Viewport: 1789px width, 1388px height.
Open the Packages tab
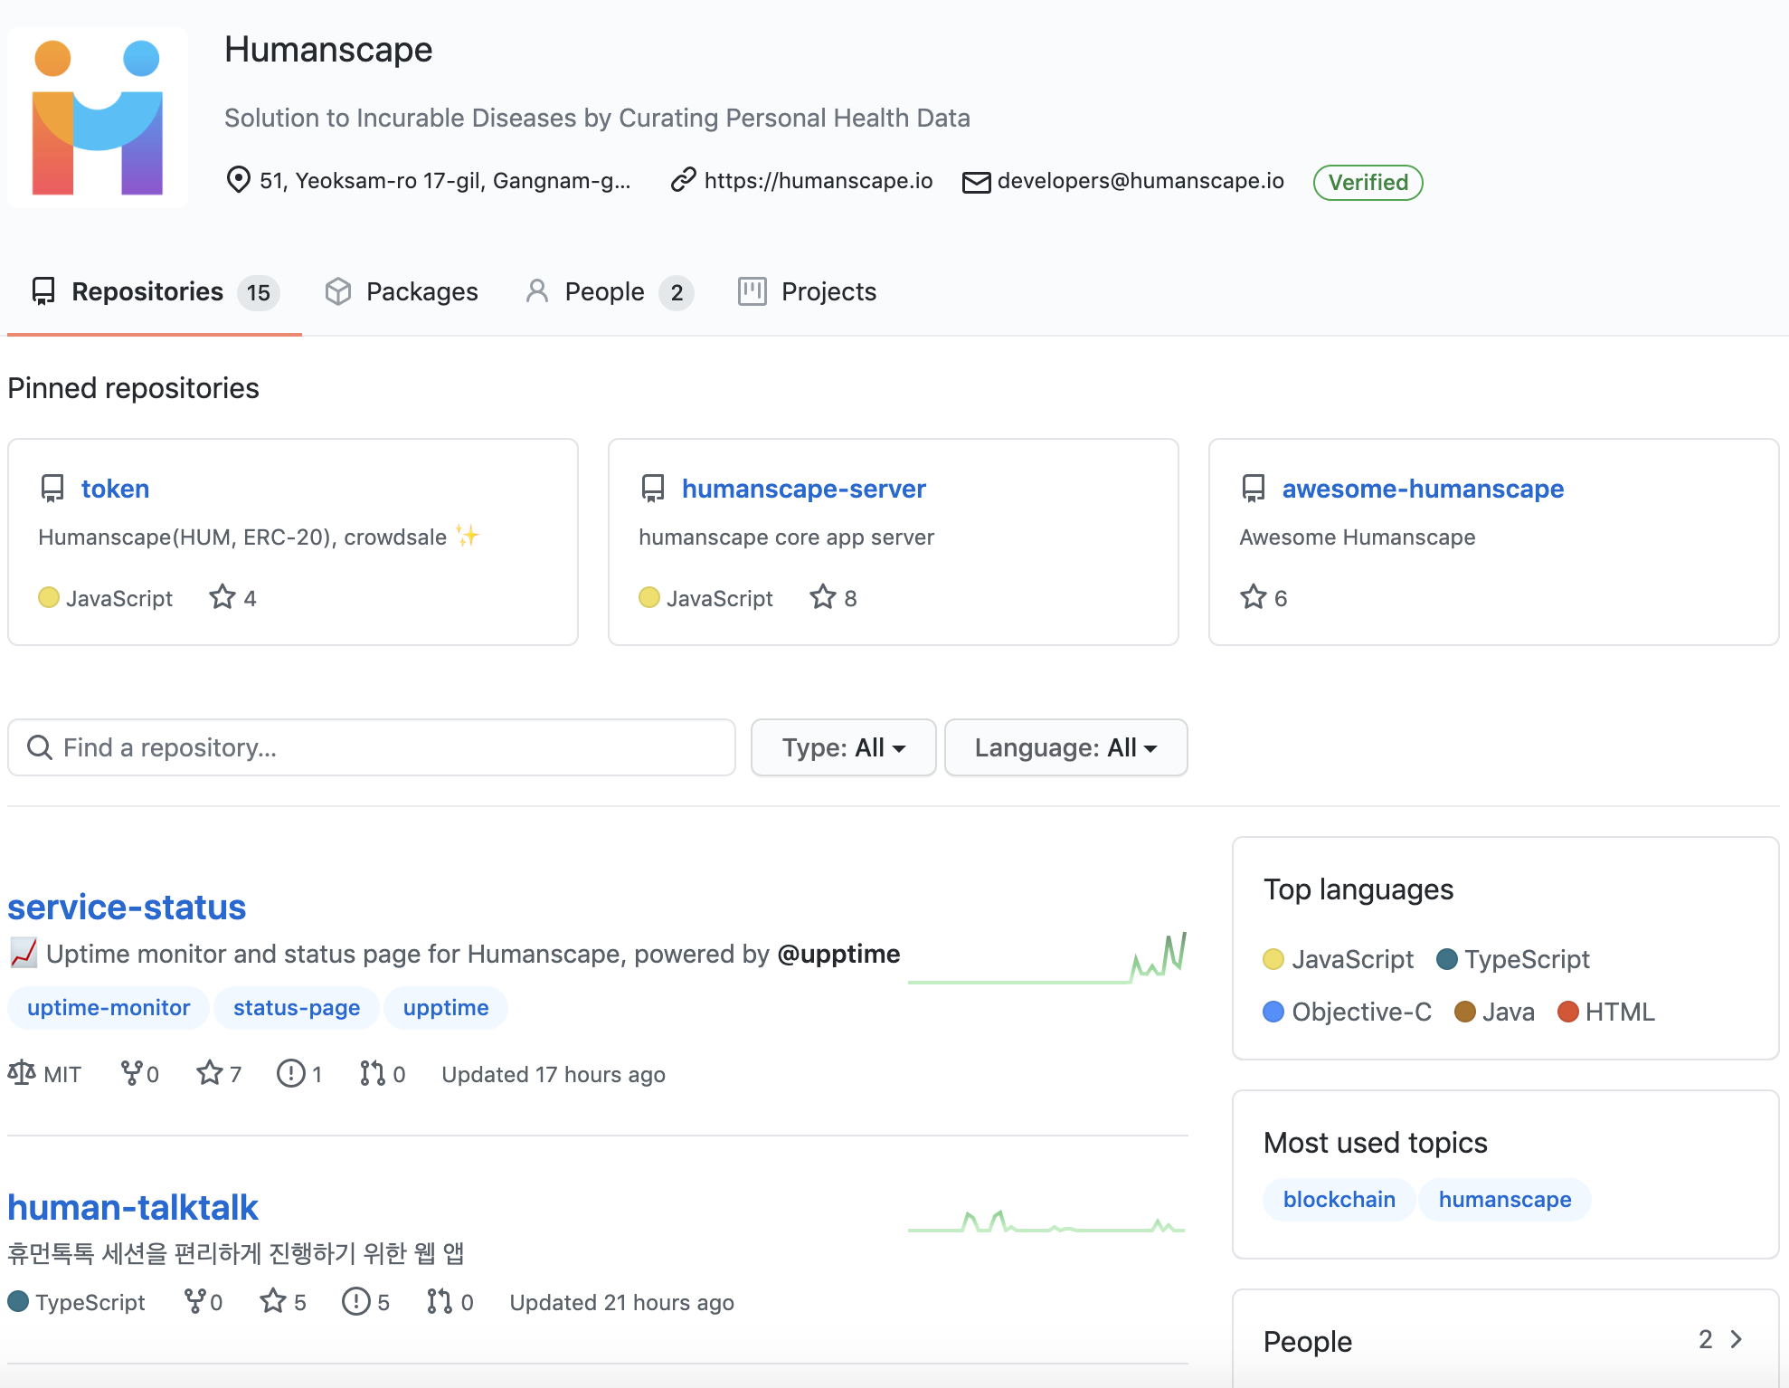[402, 292]
